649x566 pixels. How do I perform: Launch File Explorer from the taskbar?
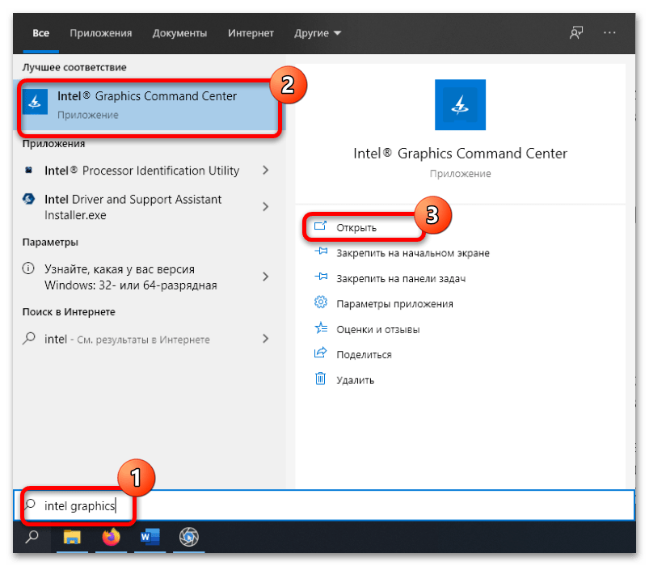pyautogui.click(x=73, y=536)
